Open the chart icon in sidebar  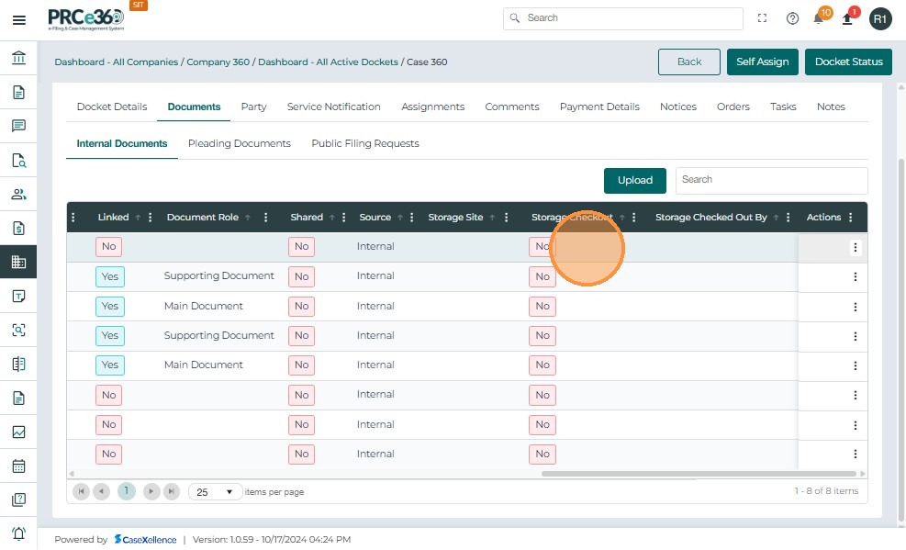(18, 432)
